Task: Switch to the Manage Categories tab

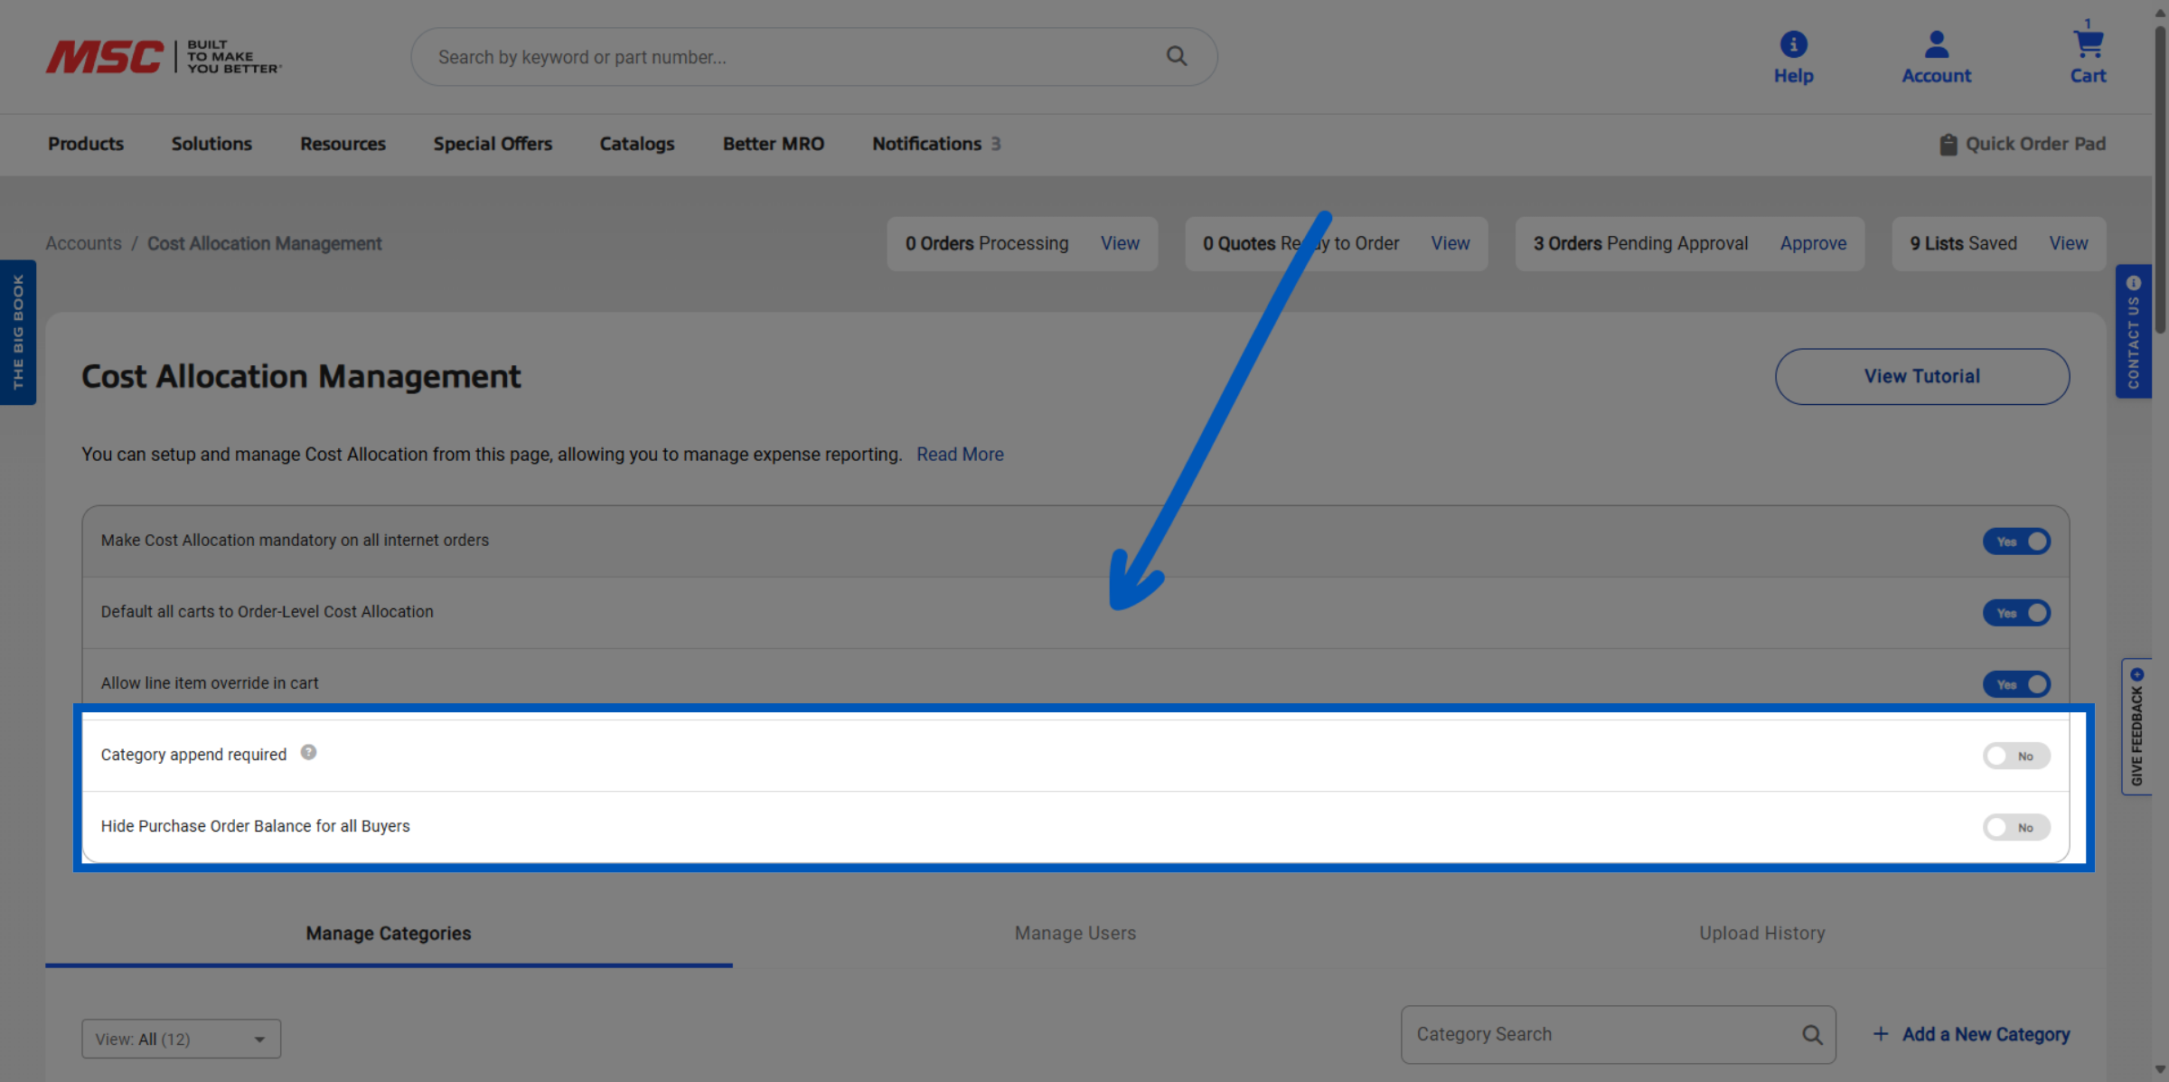Action: point(389,933)
